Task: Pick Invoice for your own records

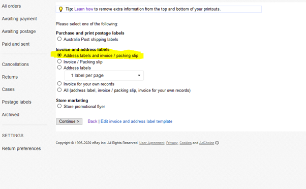Action: pos(59,84)
